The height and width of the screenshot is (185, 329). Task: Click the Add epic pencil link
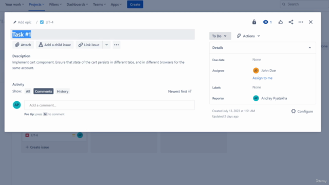(22, 22)
